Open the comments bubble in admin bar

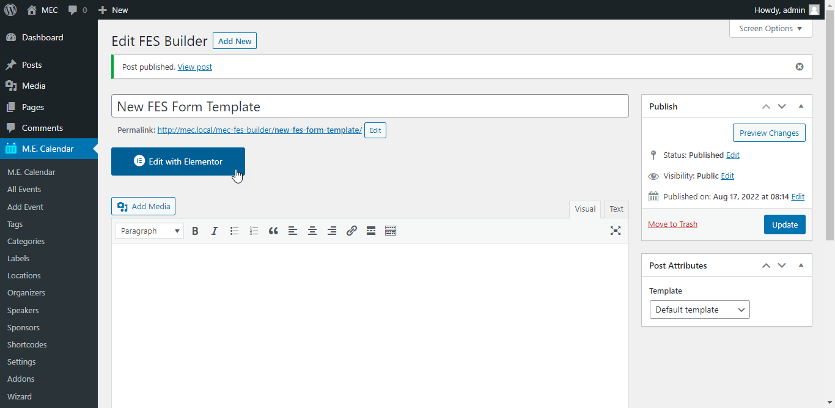click(78, 10)
